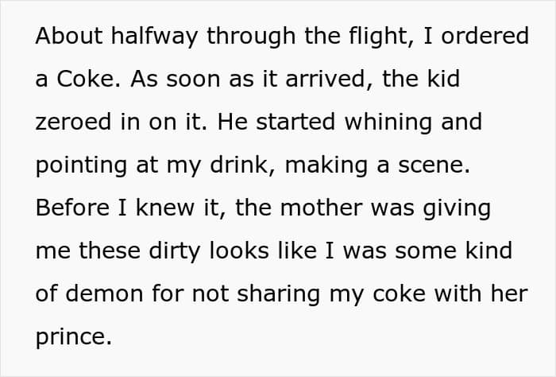556x377 pixels.
Task: Click the word "whining" in the text
Action: [x=388, y=122]
